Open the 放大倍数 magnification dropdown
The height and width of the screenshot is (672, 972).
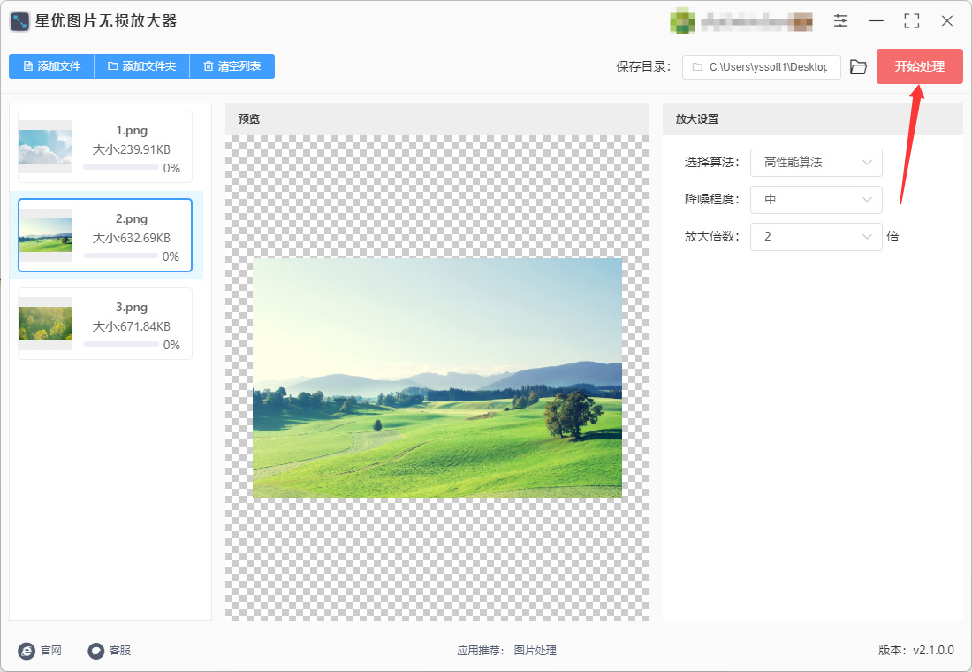[x=816, y=236]
